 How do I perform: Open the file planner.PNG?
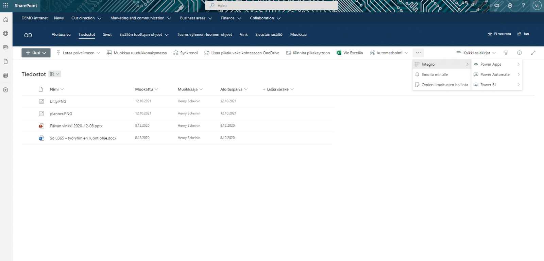click(x=61, y=114)
